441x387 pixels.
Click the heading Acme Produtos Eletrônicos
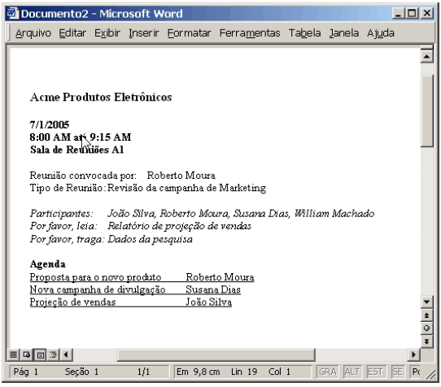(x=101, y=98)
